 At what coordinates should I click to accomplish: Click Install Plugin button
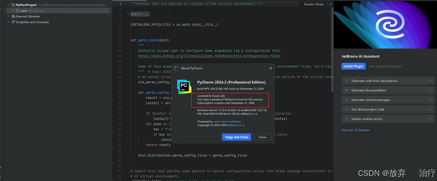(353, 66)
